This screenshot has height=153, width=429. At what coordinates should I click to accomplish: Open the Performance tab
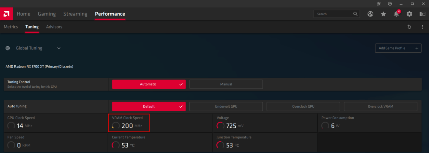[110, 14]
